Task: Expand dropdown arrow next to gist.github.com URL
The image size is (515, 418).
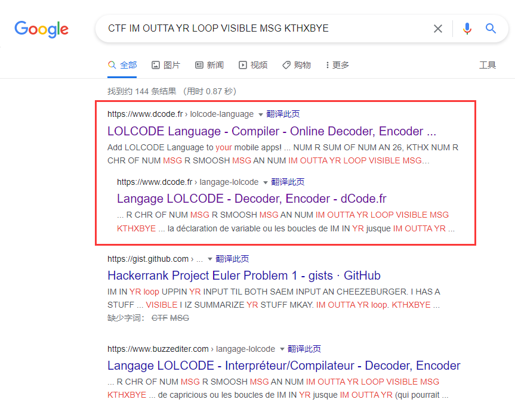Action: (x=209, y=259)
